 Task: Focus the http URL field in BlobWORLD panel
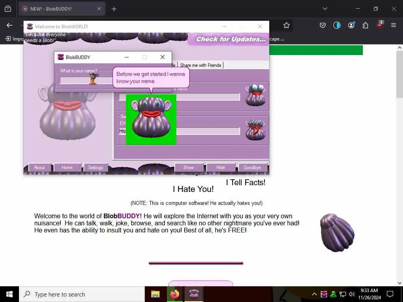(208, 131)
